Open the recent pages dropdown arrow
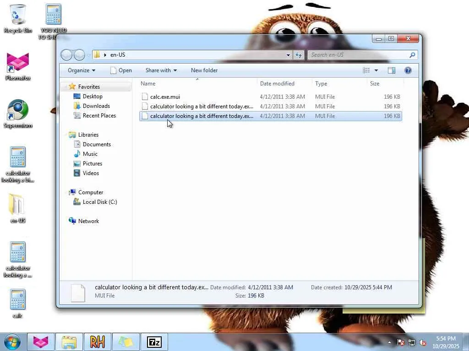469x351 pixels. pos(88,55)
